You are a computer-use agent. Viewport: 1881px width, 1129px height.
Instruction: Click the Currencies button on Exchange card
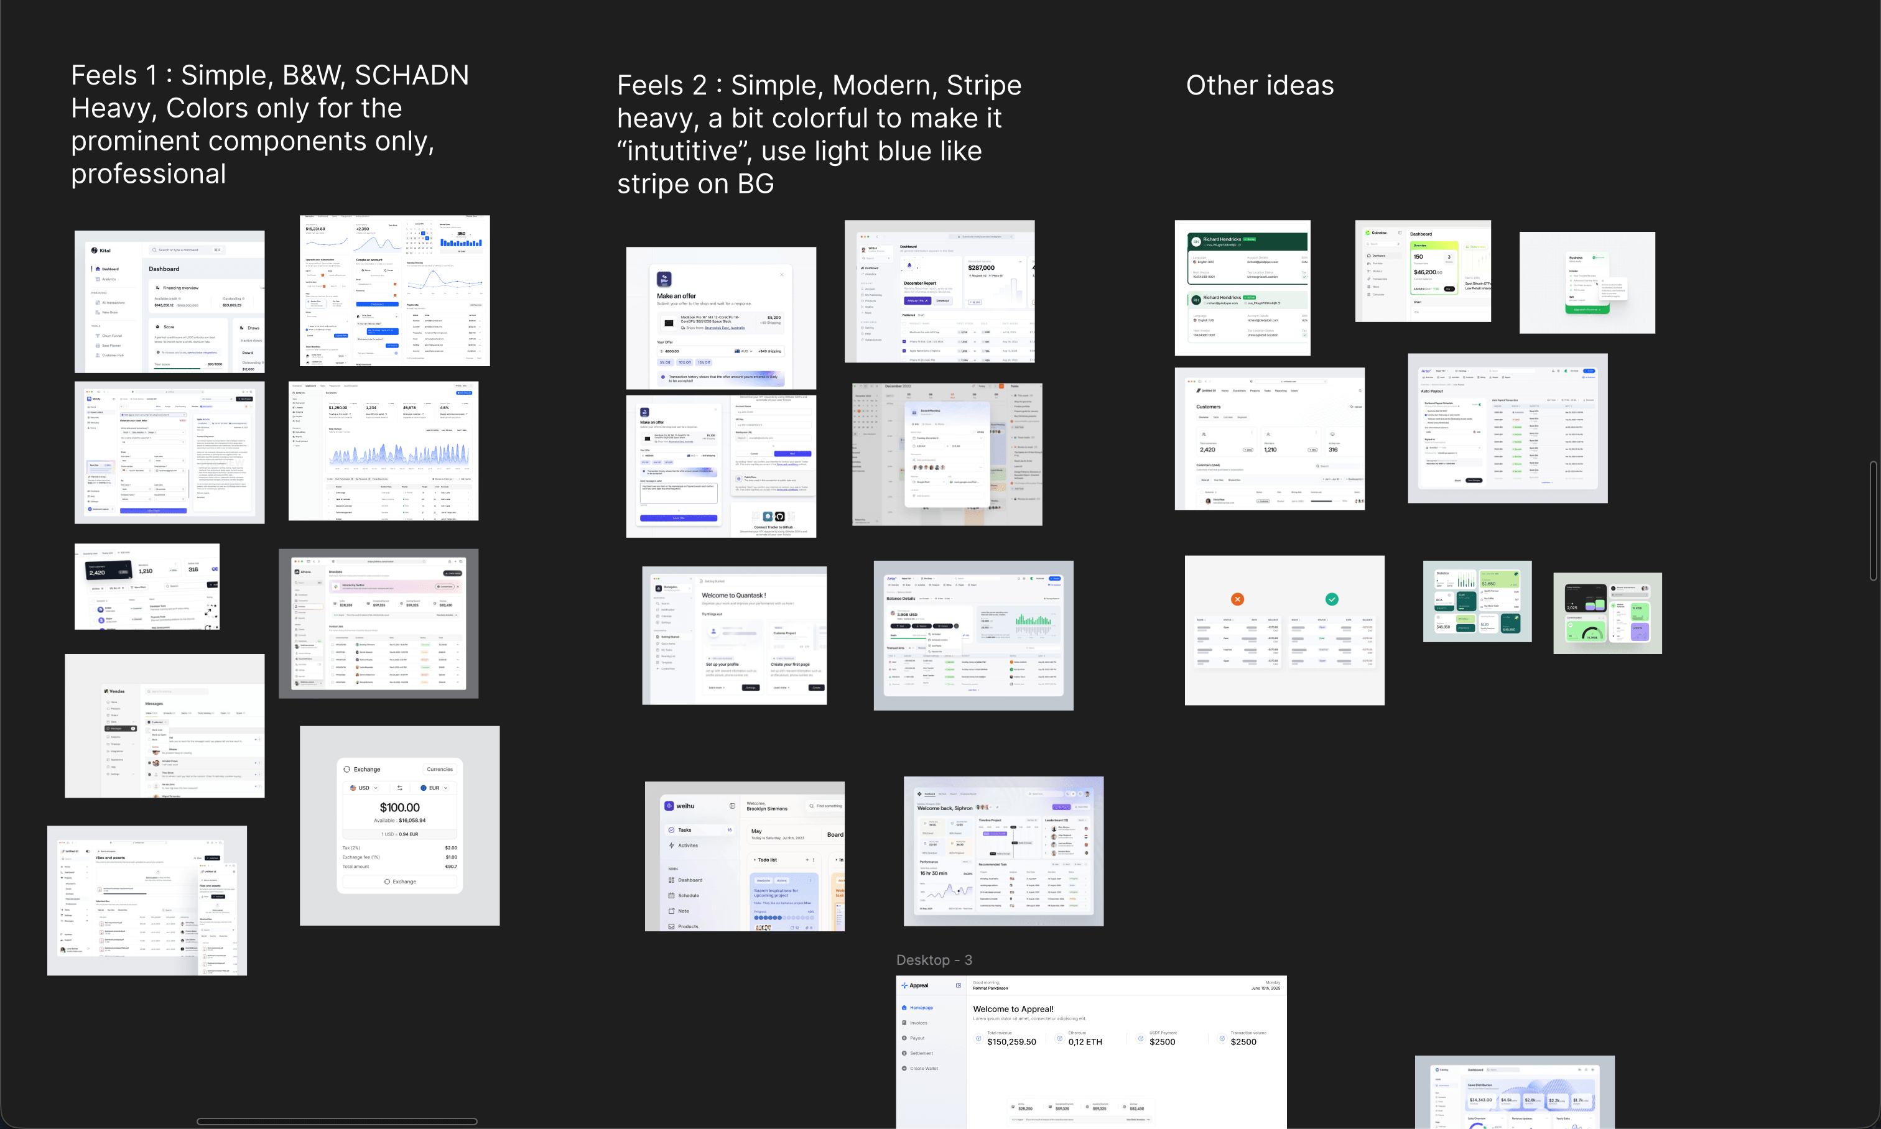[x=439, y=769]
